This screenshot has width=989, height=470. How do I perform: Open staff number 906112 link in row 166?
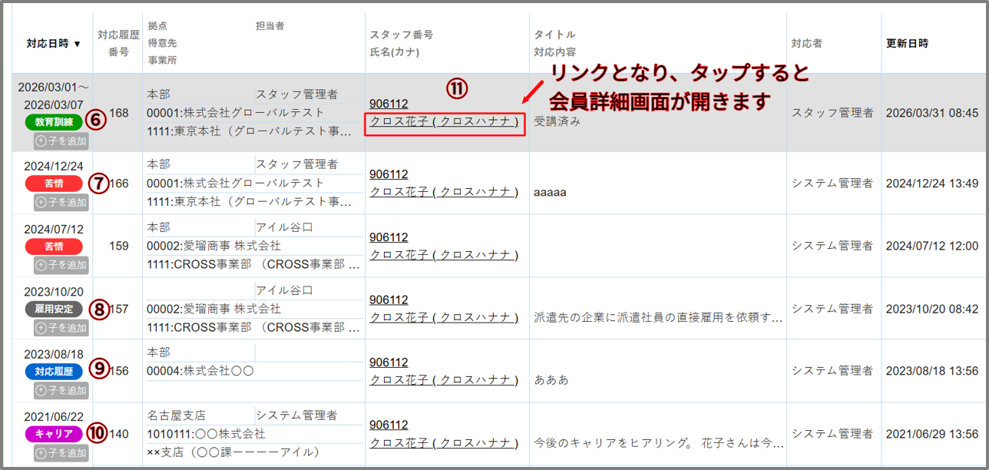pyautogui.click(x=389, y=174)
